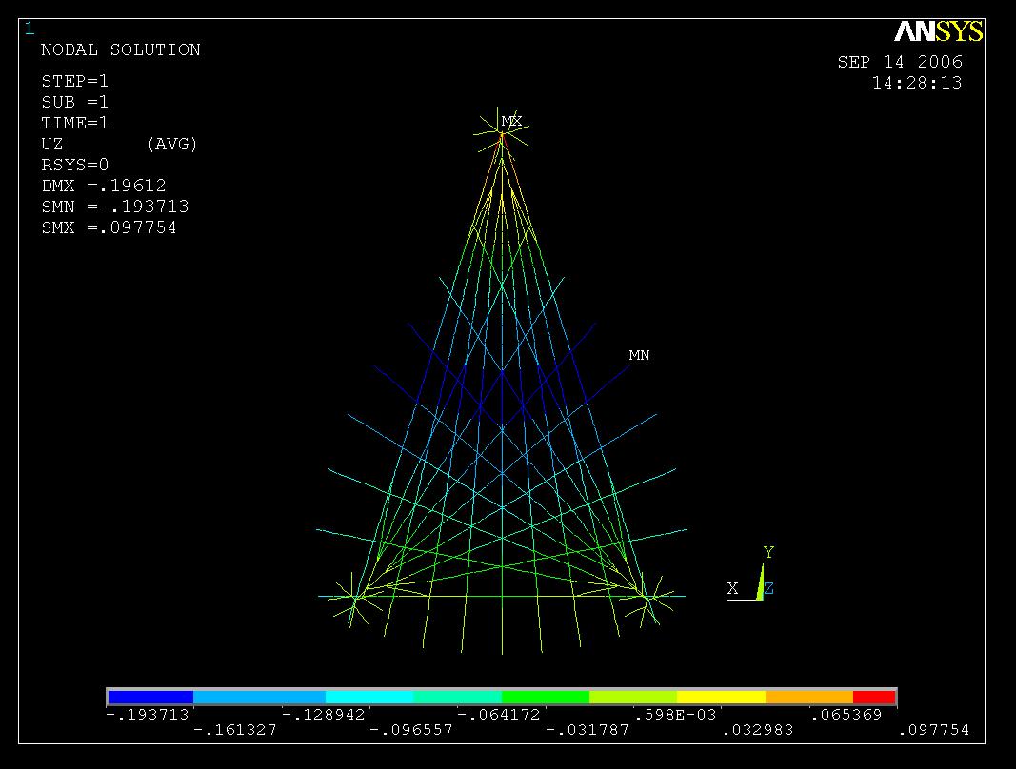Click the .097754 legend value
This screenshot has height=769, width=1016.
click(934, 730)
